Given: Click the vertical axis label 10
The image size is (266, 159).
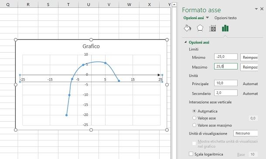Looking at the screenshot, I should [86, 54].
